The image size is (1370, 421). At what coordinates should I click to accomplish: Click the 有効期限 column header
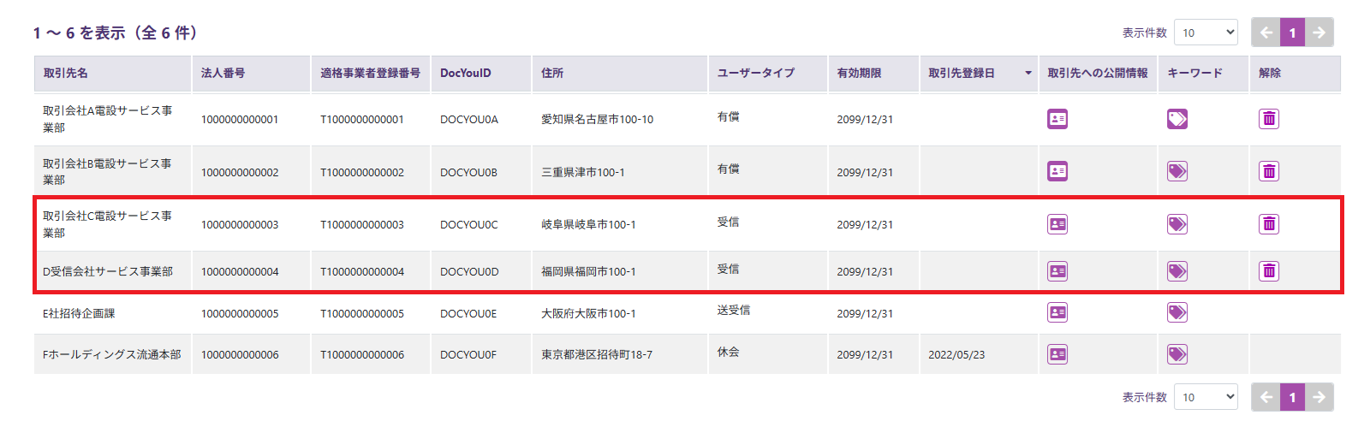pos(859,74)
